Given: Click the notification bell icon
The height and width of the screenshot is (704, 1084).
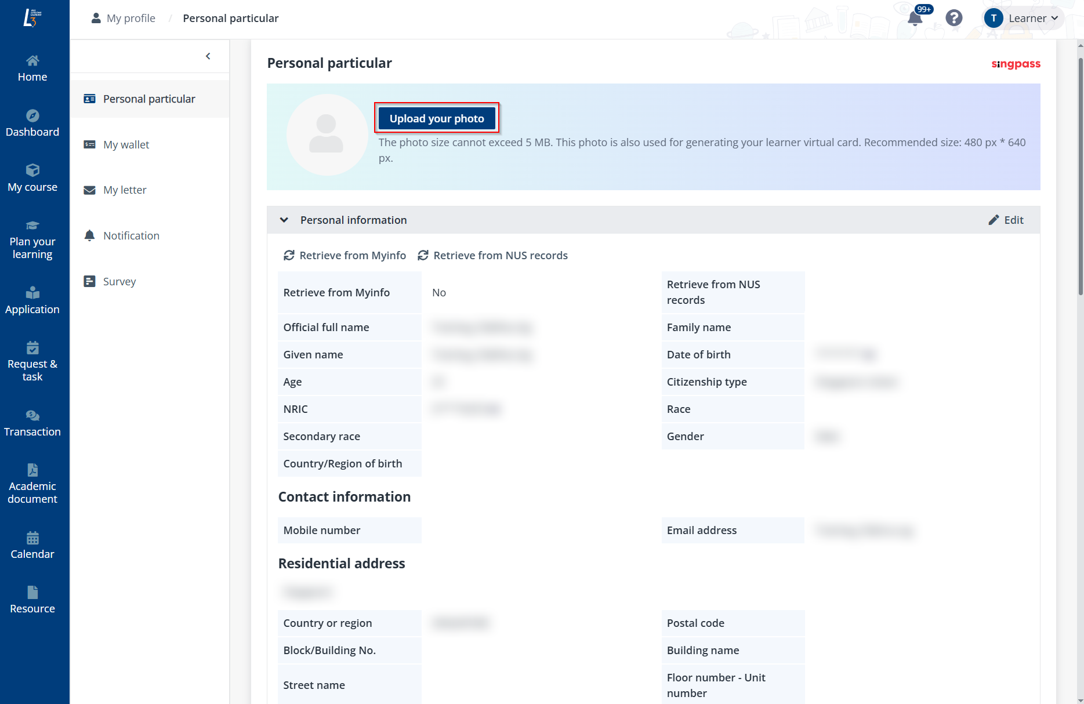Looking at the screenshot, I should (x=915, y=19).
